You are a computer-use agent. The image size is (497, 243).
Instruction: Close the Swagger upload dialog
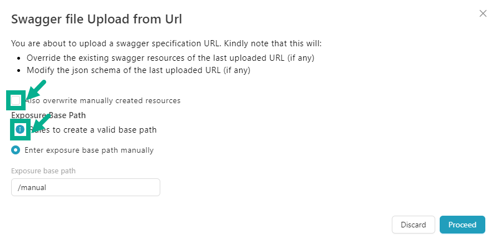point(483,13)
